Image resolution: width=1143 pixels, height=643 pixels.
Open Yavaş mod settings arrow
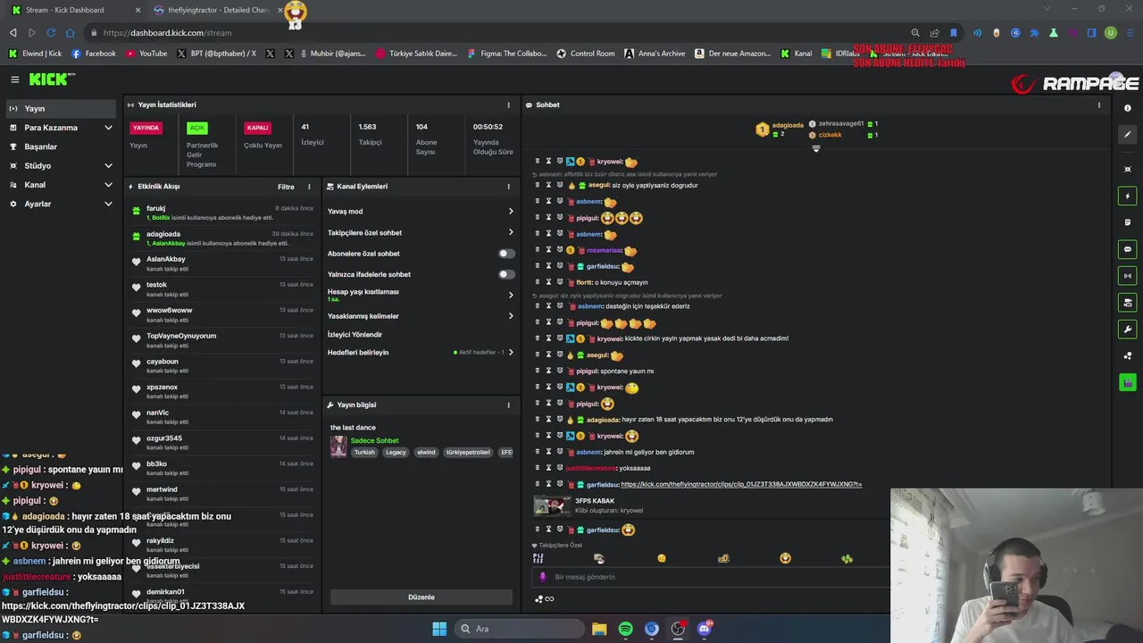[511, 212]
